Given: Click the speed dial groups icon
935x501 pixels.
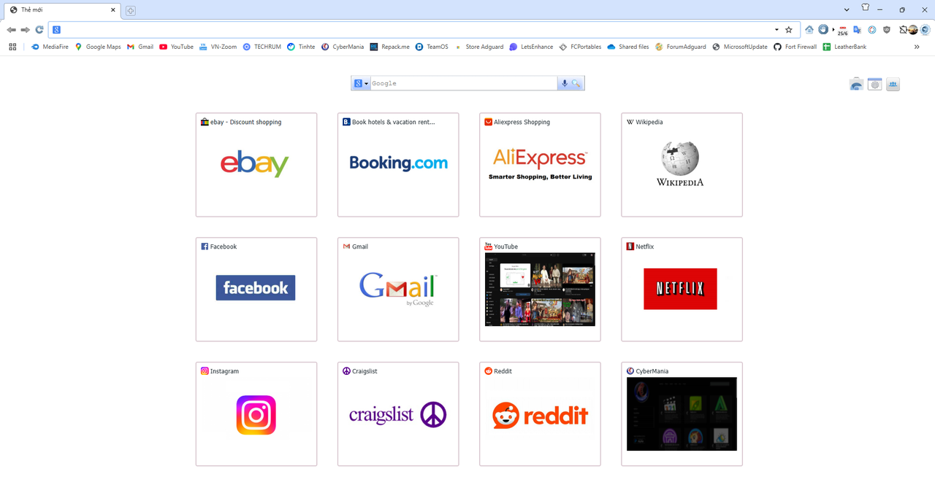Looking at the screenshot, I should [892, 85].
